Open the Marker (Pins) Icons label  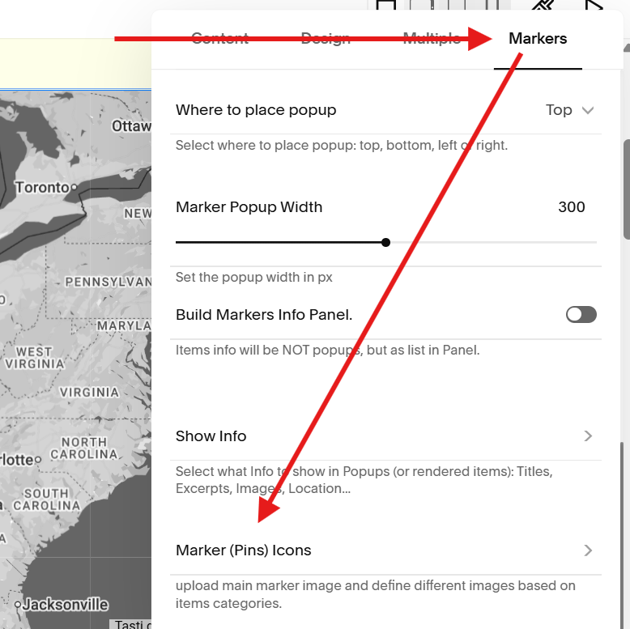(244, 550)
